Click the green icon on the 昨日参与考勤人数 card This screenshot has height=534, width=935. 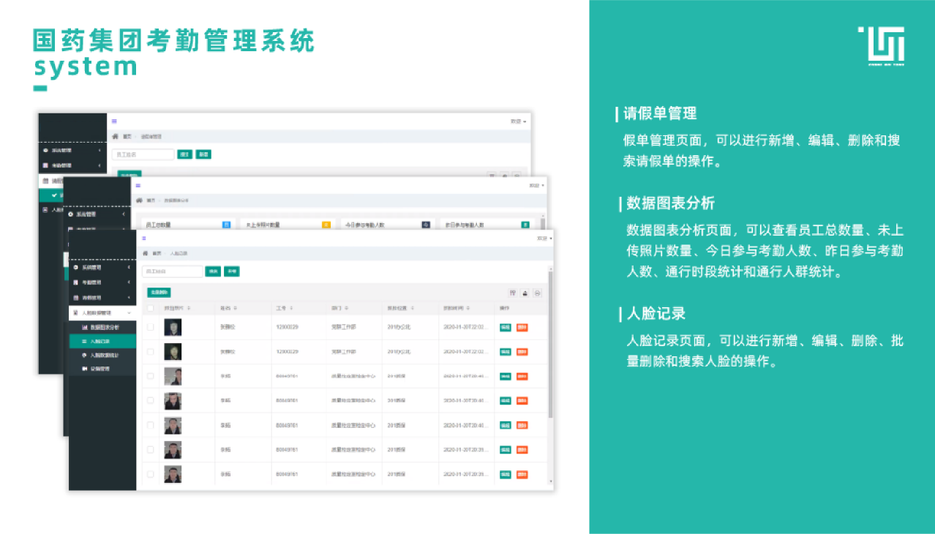pyautogui.click(x=525, y=225)
